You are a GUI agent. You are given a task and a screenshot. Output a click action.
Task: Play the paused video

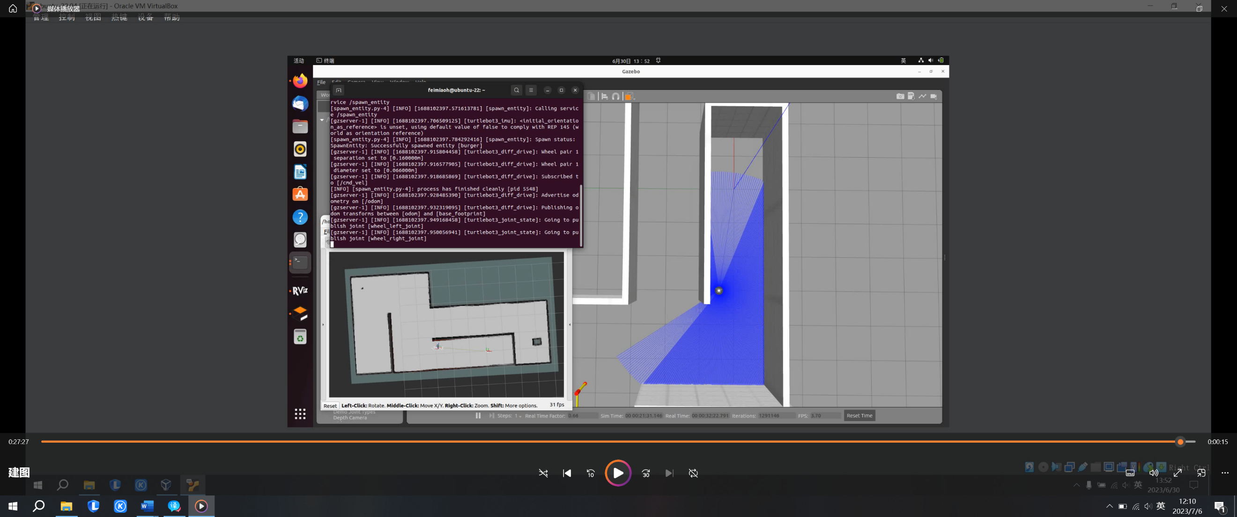click(x=617, y=473)
